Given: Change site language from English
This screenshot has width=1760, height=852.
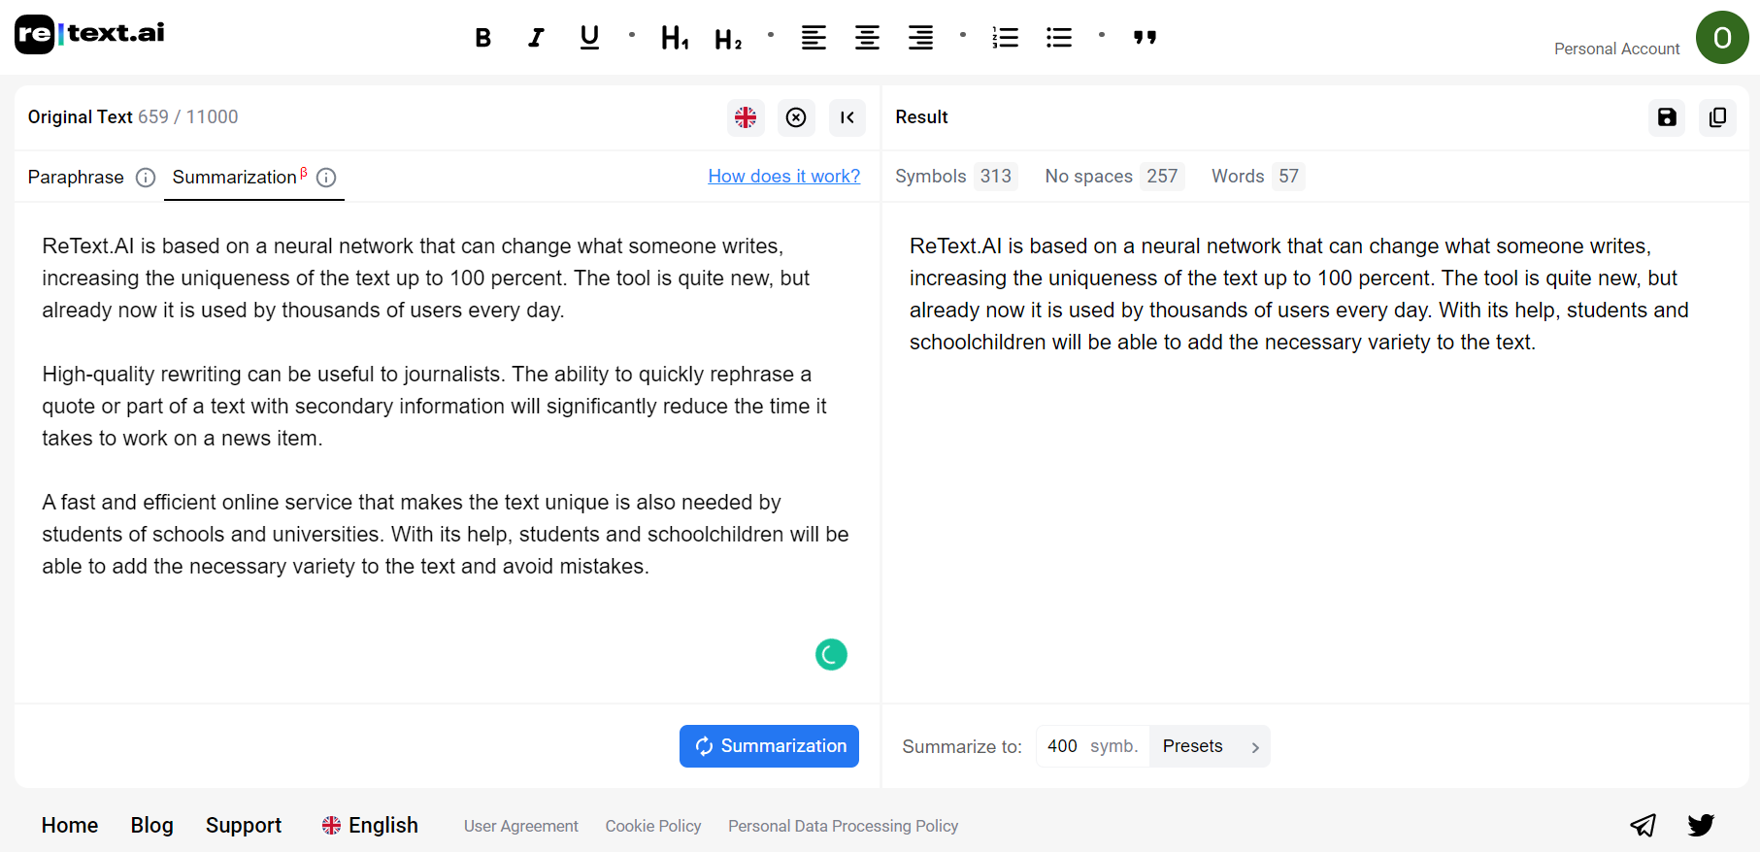Looking at the screenshot, I should pos(370,825).
